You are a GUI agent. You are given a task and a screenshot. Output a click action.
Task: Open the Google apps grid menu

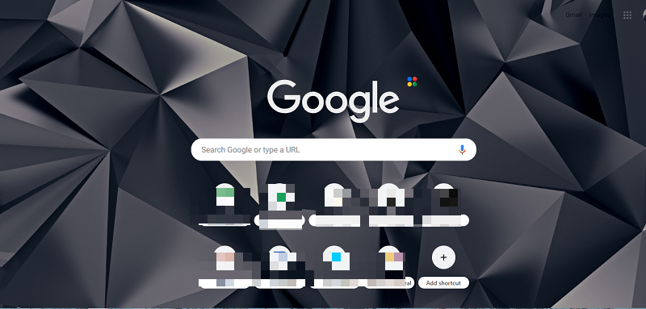point(627,15)
